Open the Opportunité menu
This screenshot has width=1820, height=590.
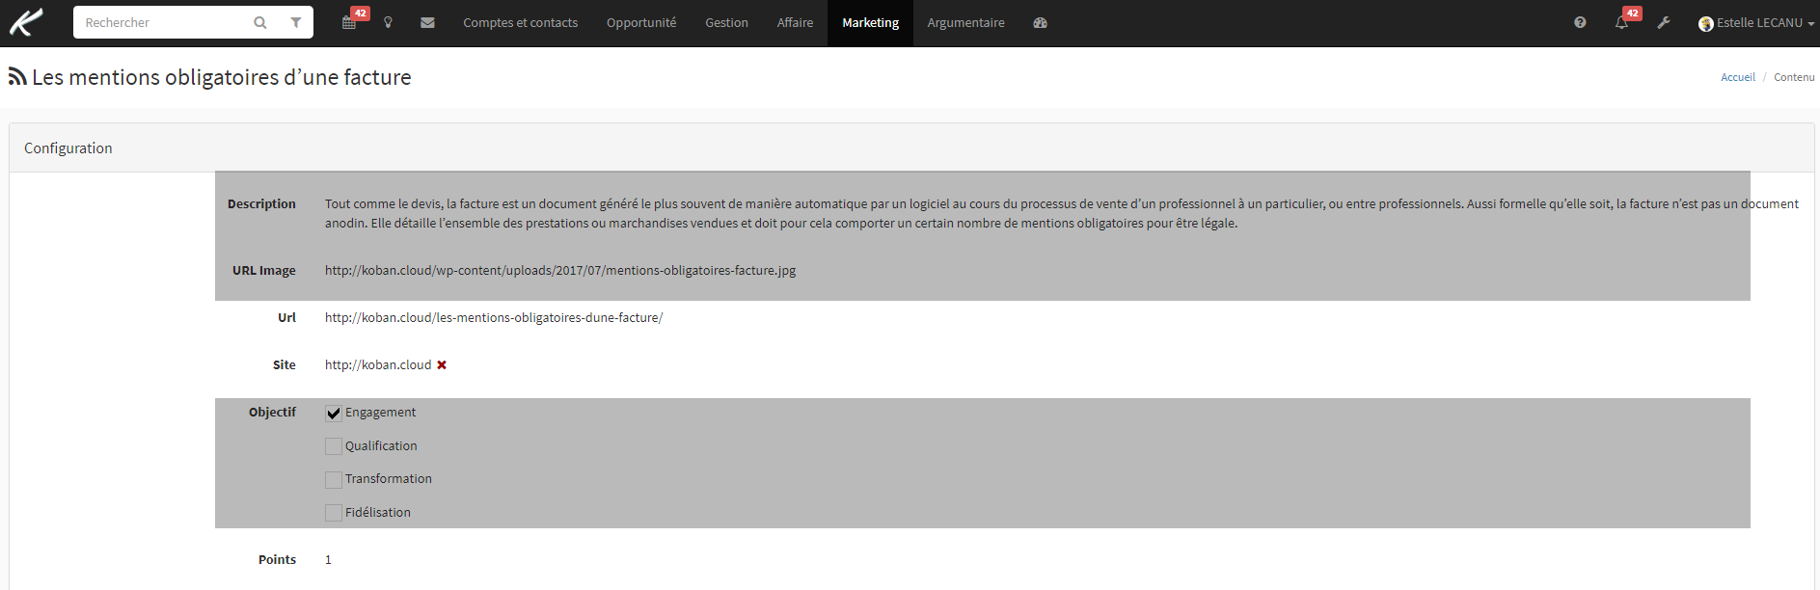click(x=641, y=22)
